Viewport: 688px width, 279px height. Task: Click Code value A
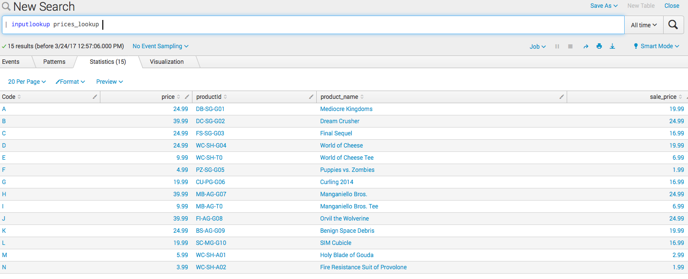tap(4, 109)
